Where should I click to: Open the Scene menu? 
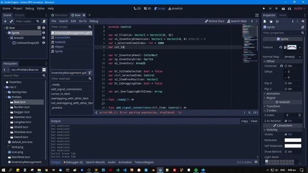click(6, 9)
